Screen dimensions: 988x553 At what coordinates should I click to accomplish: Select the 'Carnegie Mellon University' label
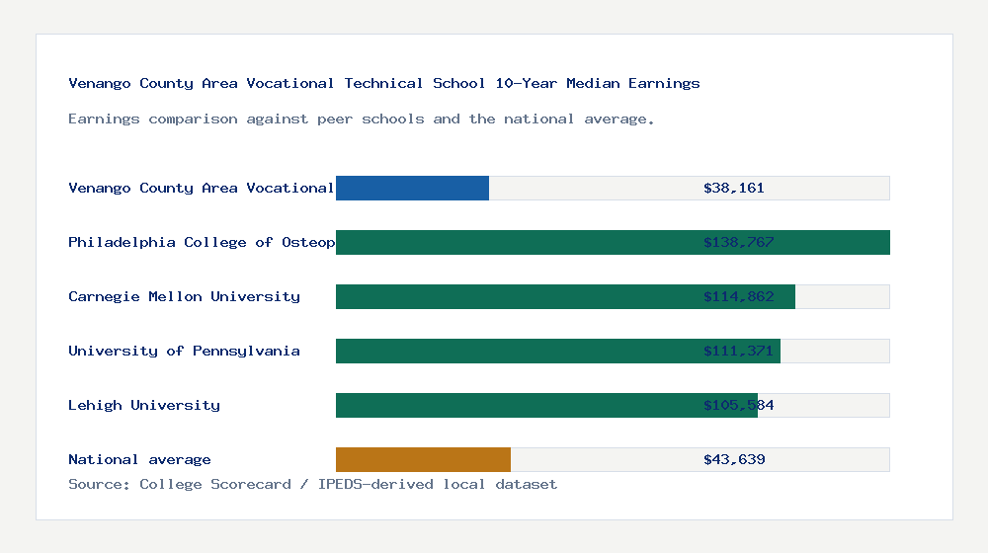184,296
